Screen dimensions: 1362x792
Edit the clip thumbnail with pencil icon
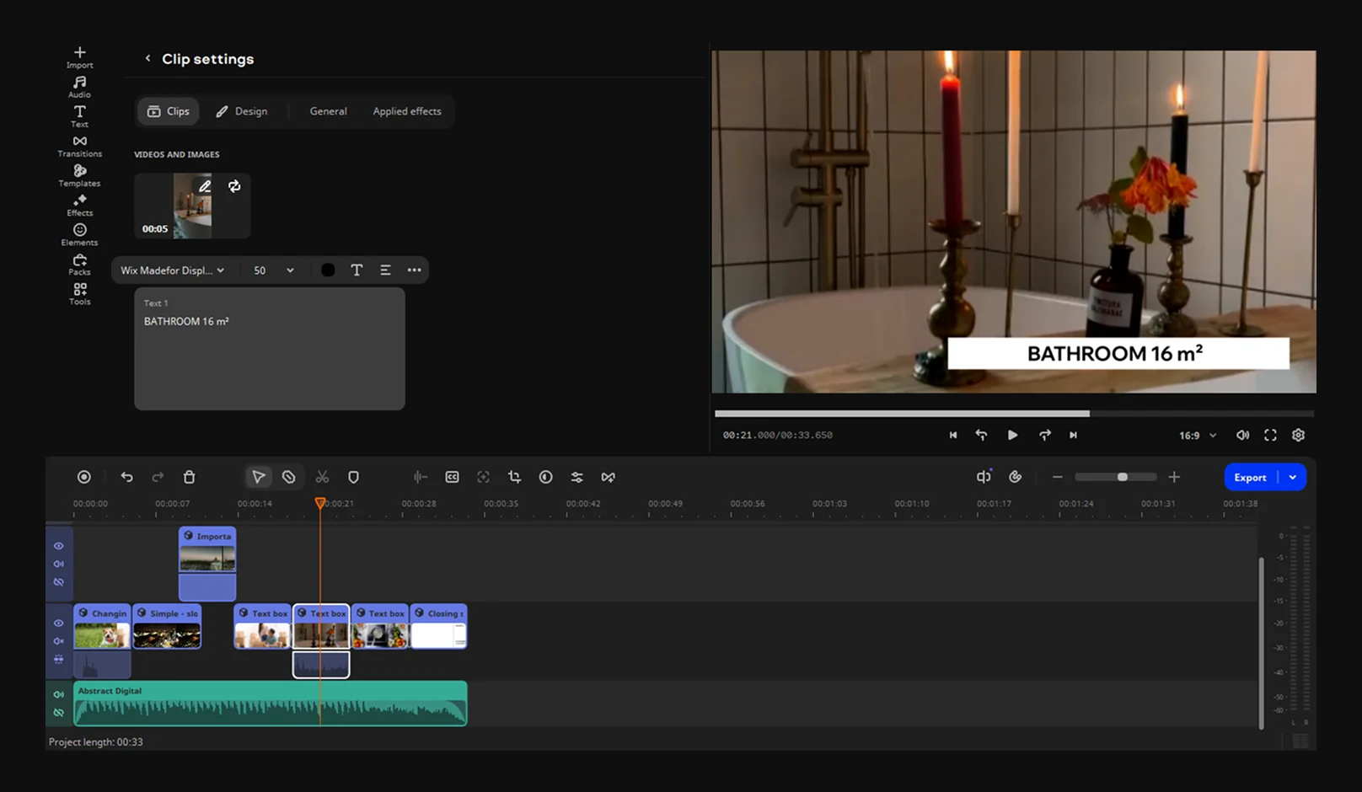[205, 186]
